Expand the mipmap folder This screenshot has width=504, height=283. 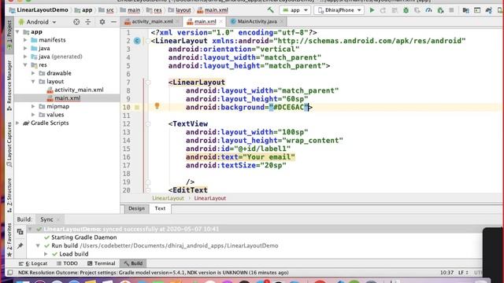[x=33, y=106]
